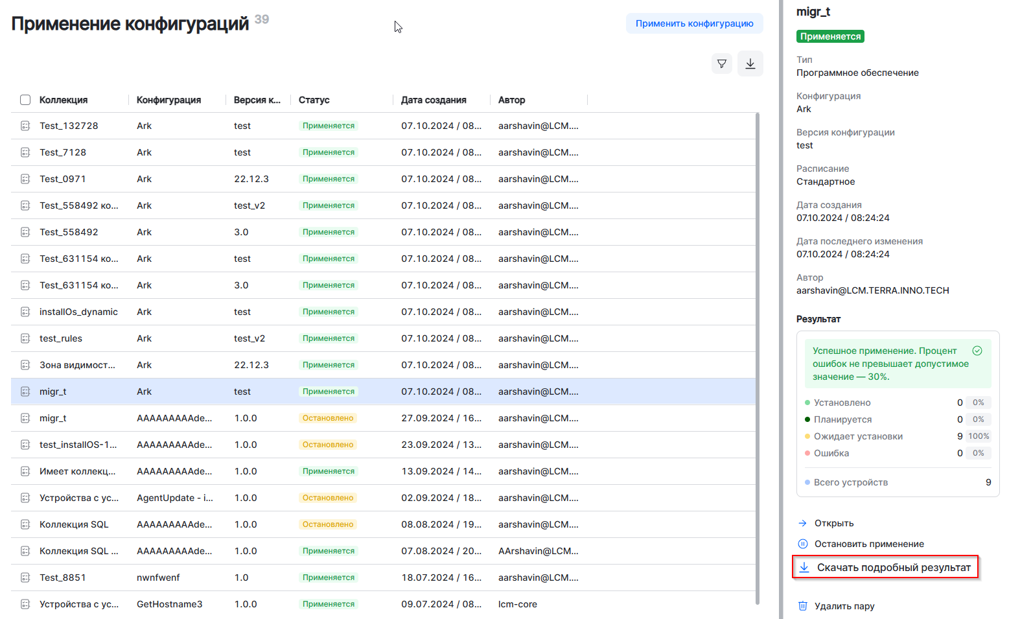Image resolution: width=1009 pixels, height=619 pixels.
Task: Sort by the Коллекция column header
Action: click(64, 100)
